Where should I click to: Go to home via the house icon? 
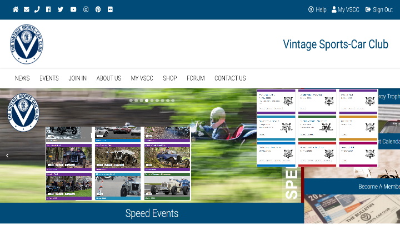pyautogui.click(x=16, y=9)
